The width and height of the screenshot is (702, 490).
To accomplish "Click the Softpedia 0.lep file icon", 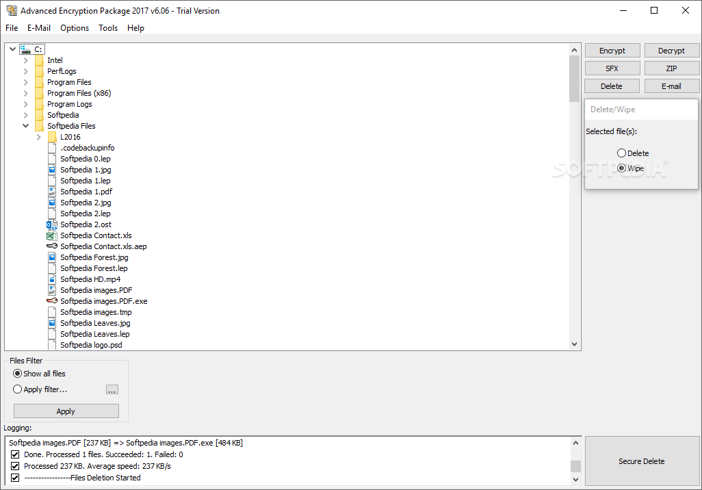I will [x=52, y=159].
